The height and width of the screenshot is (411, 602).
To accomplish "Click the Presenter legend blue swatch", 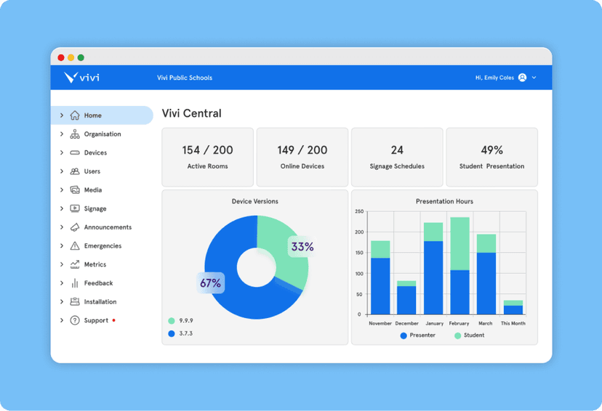I will (404, 335).
